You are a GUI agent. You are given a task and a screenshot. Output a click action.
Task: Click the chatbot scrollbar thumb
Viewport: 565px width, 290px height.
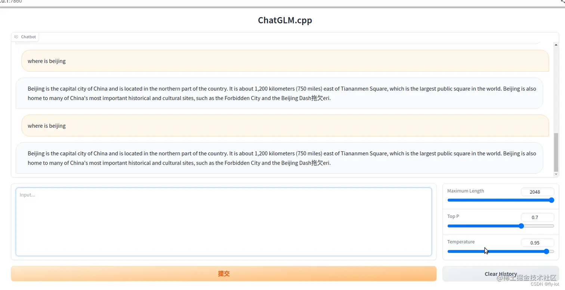[x=556, y=152]
